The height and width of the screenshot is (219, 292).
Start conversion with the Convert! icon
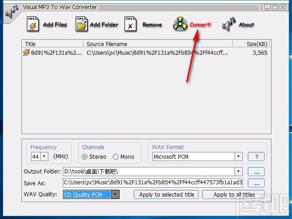tap(180, 25)
